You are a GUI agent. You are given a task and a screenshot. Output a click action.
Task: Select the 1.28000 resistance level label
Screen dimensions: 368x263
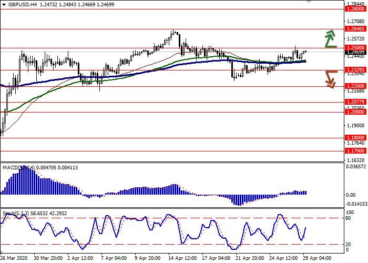tap(356, 9)
